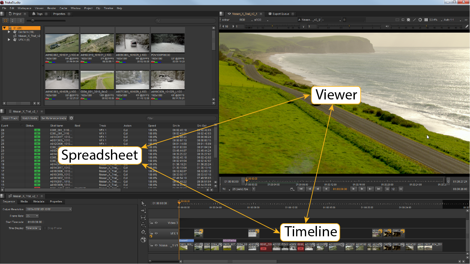Toggle visibility of the VFX 1 track

[x=156, y=233]
